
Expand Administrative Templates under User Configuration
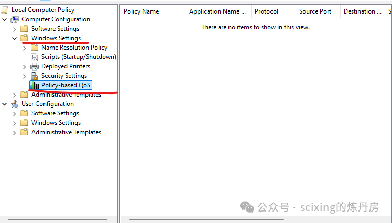15,133
